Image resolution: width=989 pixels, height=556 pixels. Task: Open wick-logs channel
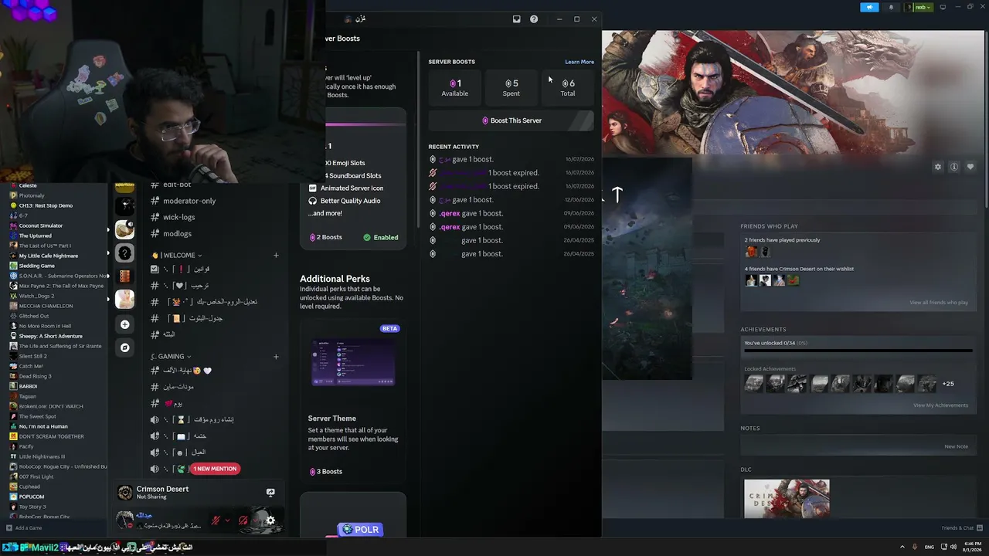click(x=178, y=217)
